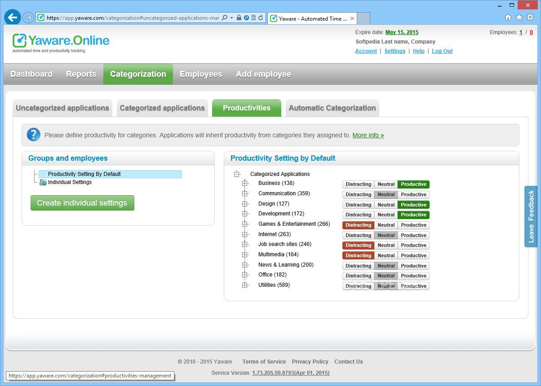Expand the Job search sites category
The height and width of the screenshot is (386, 541).
point(245,244)
